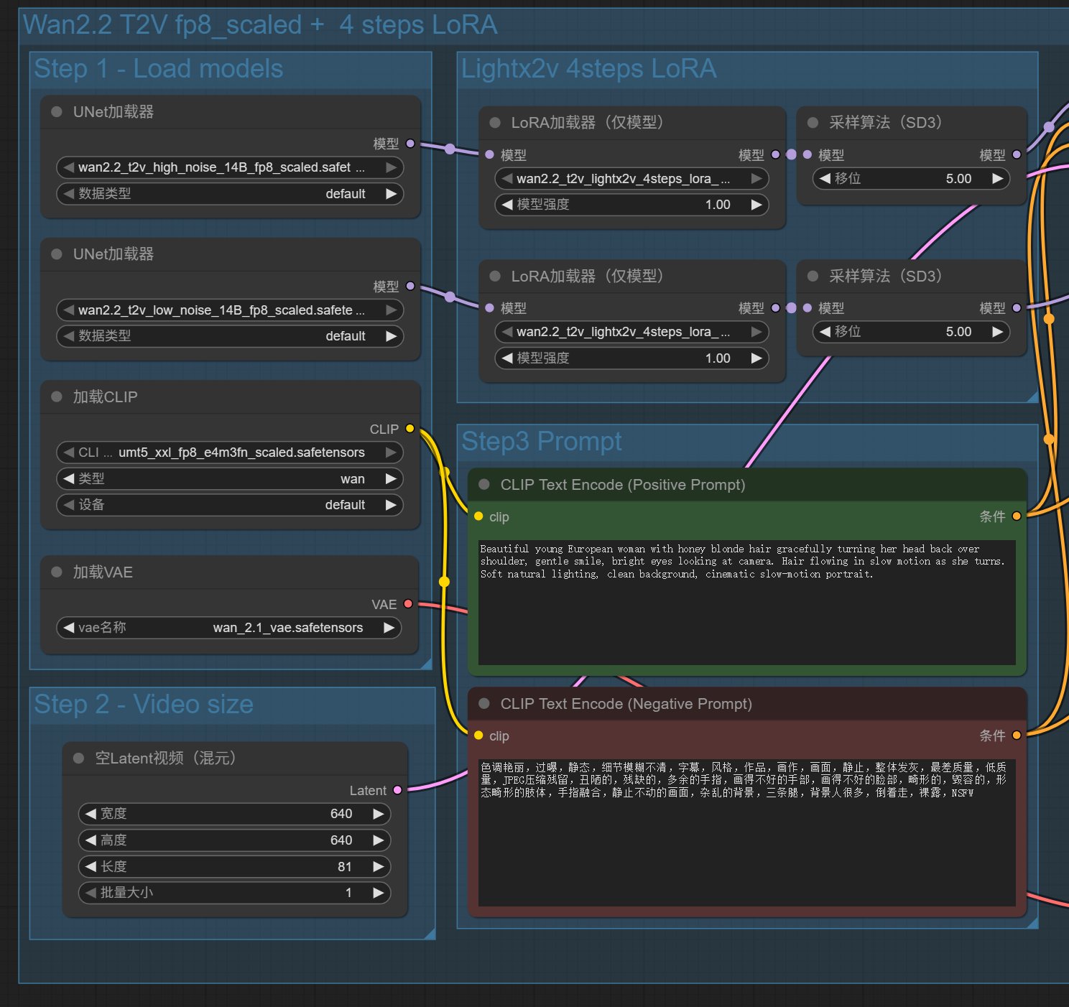The image size is (1069, 1007).
Task: Click the pink Latent output port
Action: pyautogui.click(x=397, y=790)
